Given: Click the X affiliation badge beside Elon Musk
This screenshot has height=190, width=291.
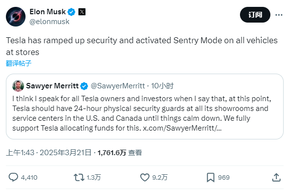Looking at the screenshot, I should (x=82, y=12).
